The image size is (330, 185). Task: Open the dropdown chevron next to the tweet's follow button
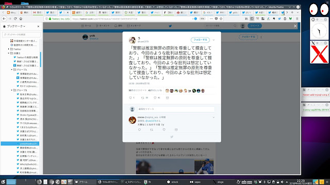(213, 40)
